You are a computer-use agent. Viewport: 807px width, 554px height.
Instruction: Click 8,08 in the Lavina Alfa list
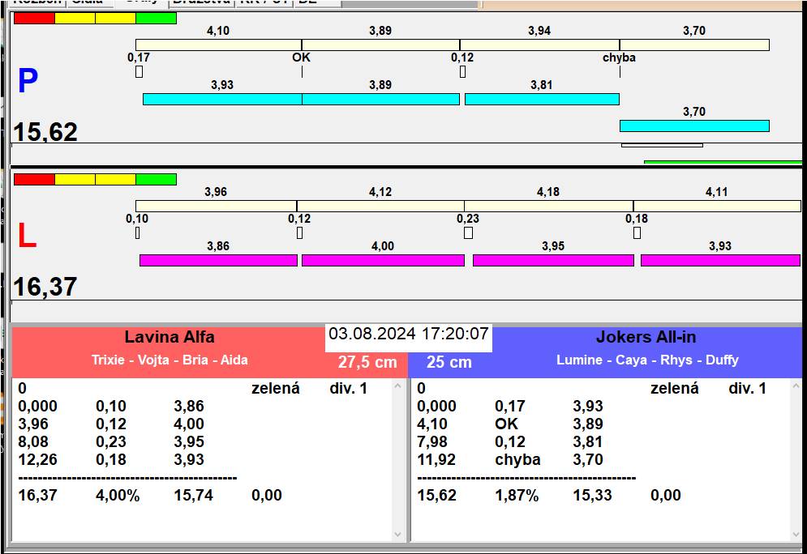click(x=33, y=441)
